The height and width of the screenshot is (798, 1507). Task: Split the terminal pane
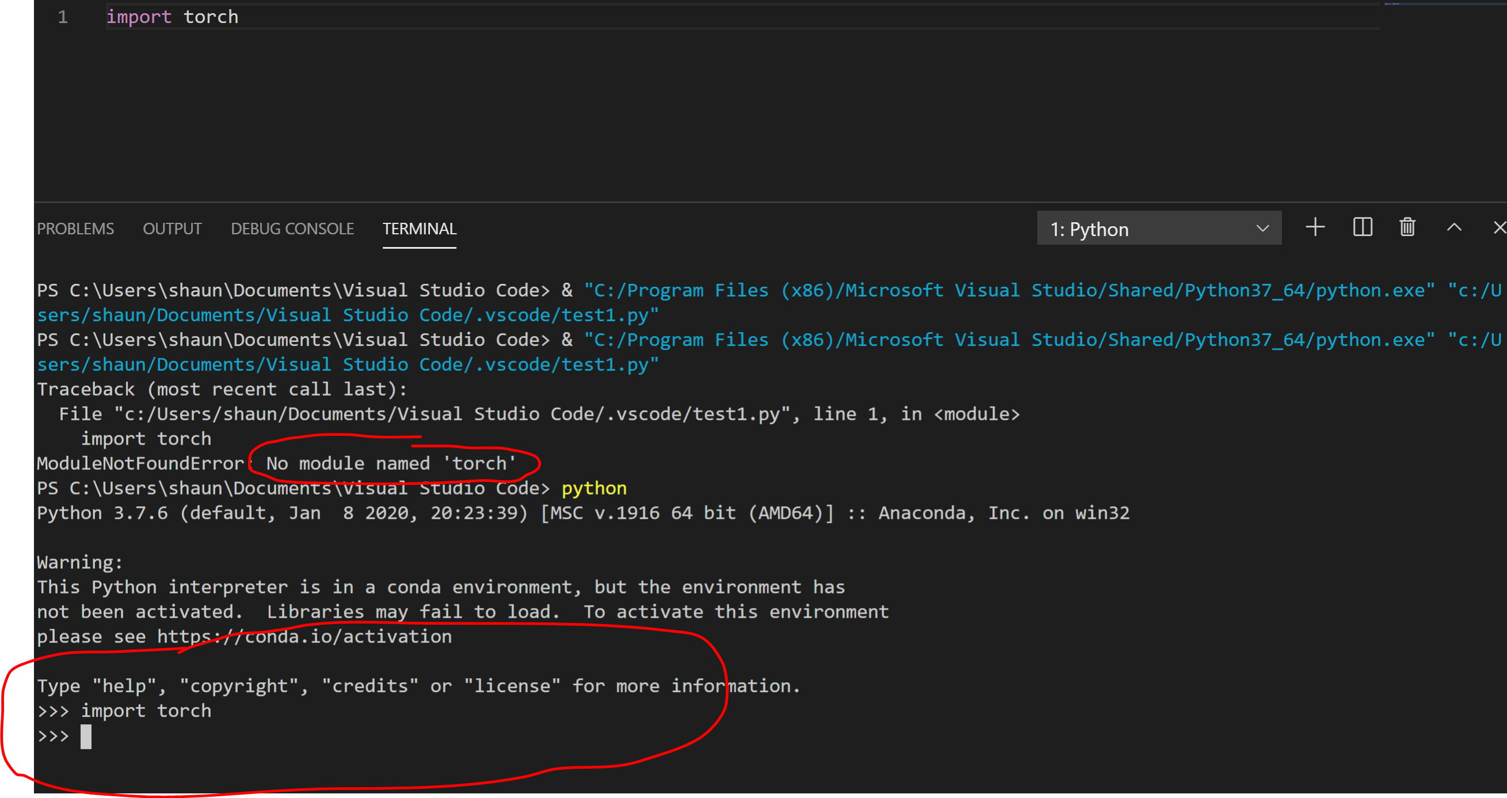tap(1362, 227)
